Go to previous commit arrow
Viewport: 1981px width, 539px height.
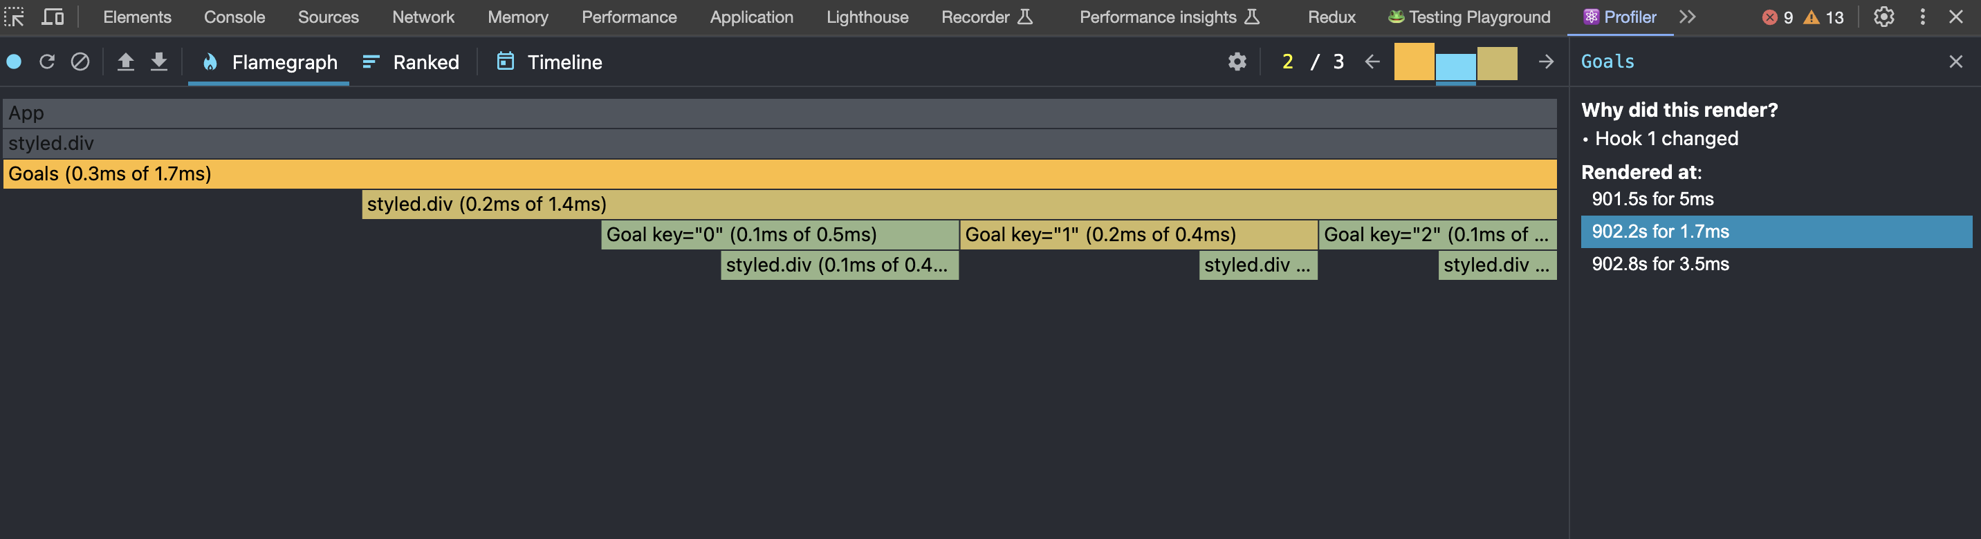1372,62
